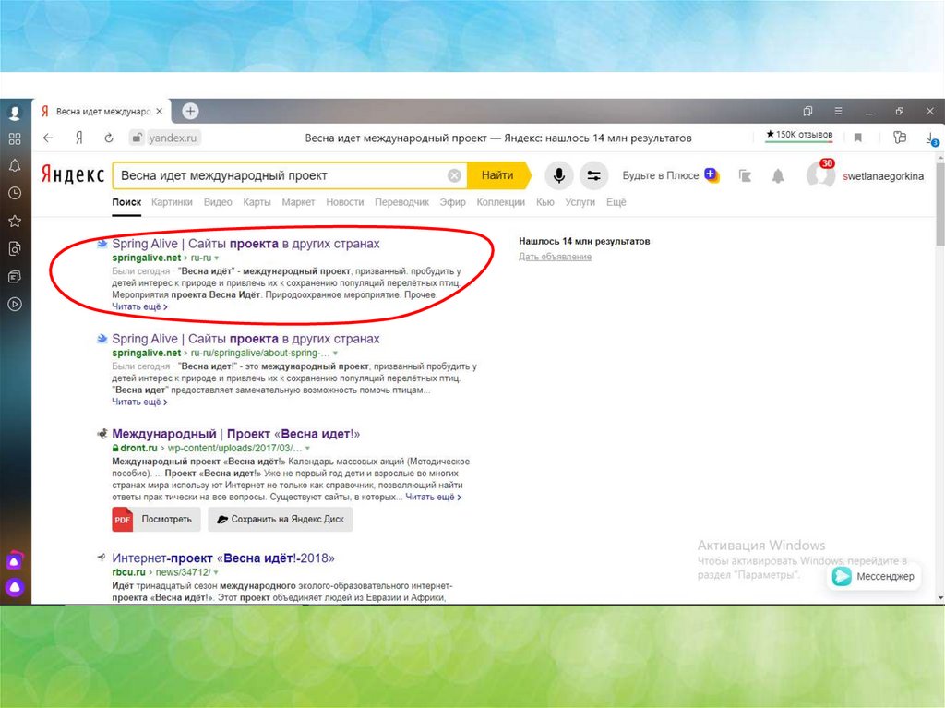Open the browser hamburger menu

pyautogui.click(x=838, y=111)
